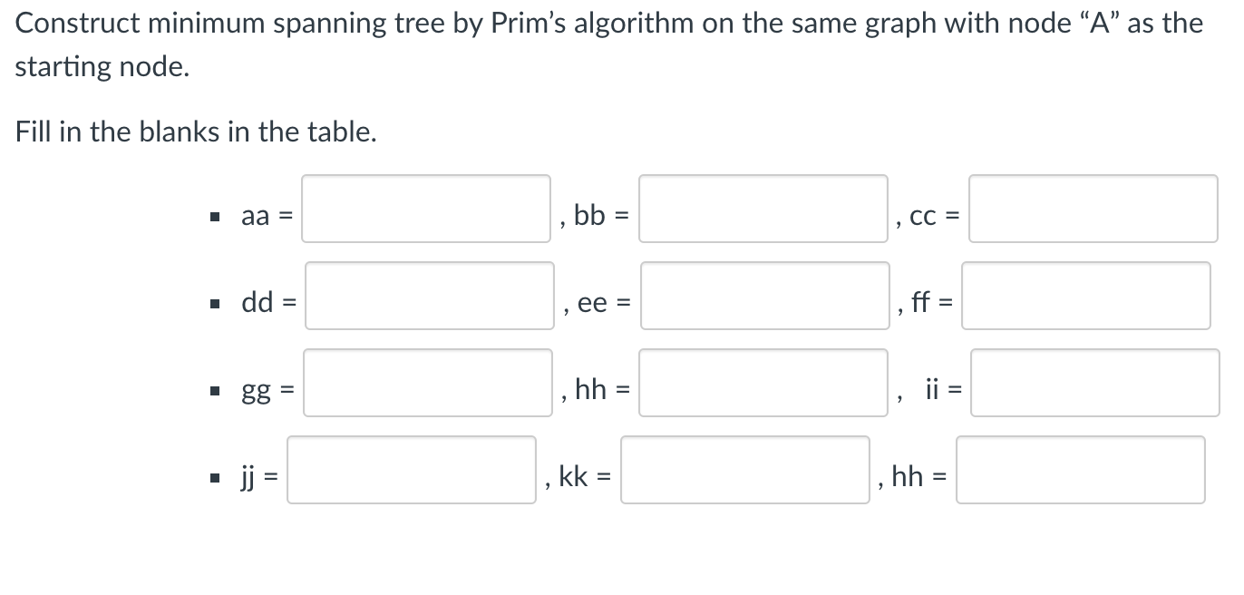Place cursor in the gg blank
The width and height of the screenshot is (1244, 595).
point(427,383)
